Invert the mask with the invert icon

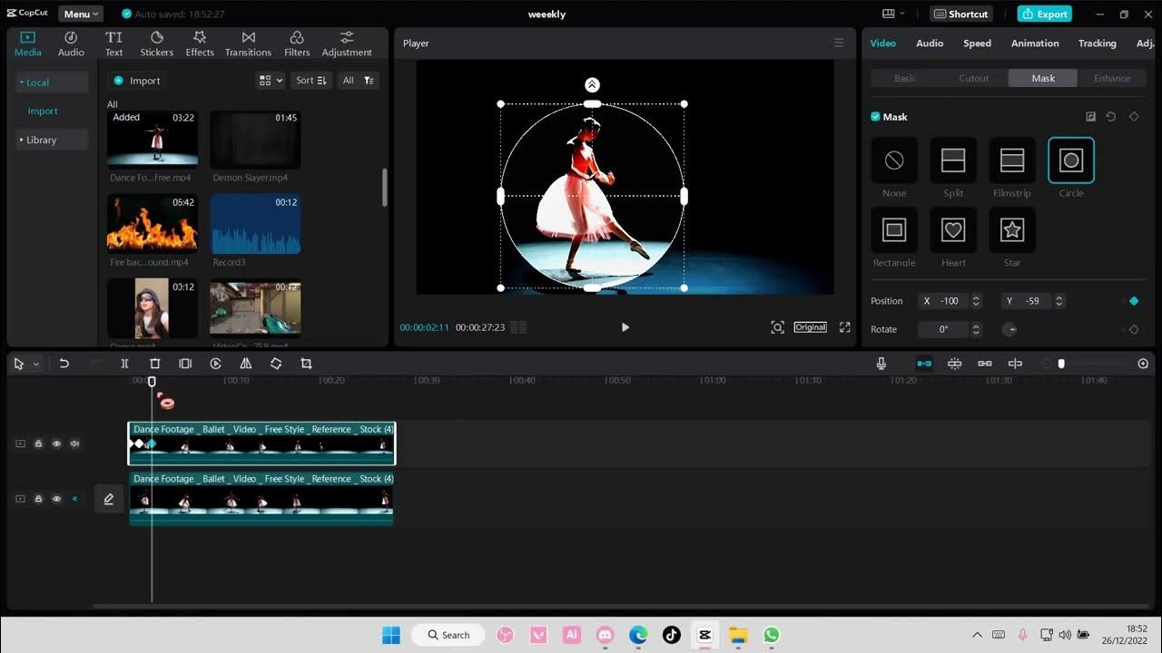point(1090,117)
